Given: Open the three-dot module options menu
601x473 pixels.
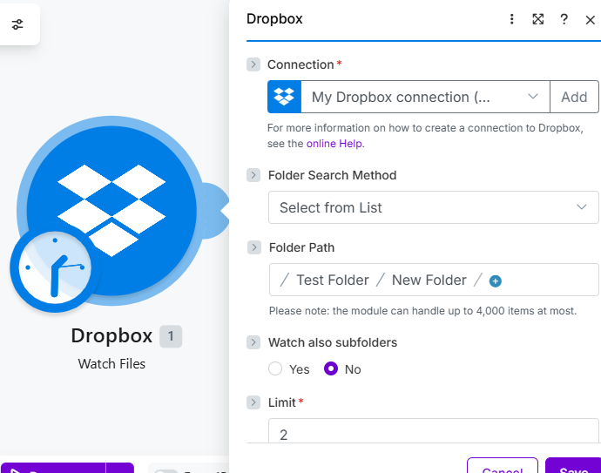Looking at the screenshot, I should pos(511,19).
